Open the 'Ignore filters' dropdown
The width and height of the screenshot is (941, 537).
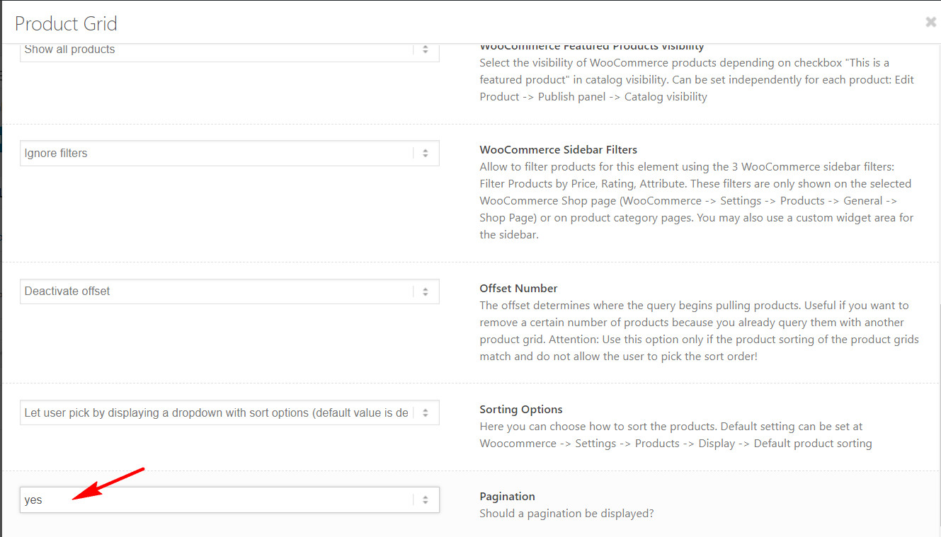click(229, 153)
